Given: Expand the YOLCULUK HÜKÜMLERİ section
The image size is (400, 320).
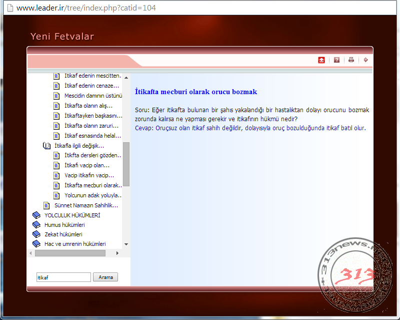Looking at the screenshot, I should click(x=72, y=215).
